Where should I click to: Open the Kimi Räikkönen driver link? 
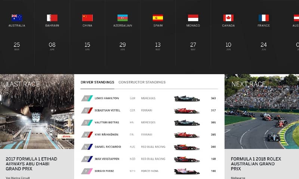[107, 135]
